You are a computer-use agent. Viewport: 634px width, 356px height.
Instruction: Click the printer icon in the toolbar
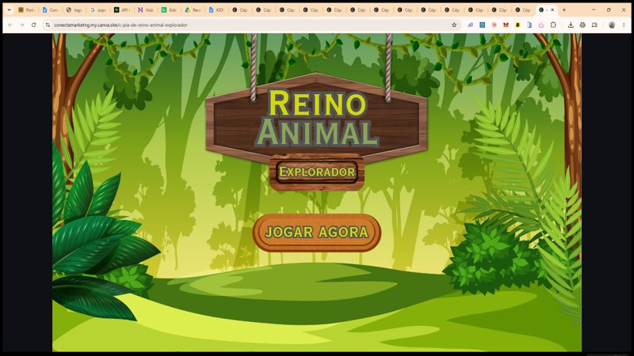point(582,25)
